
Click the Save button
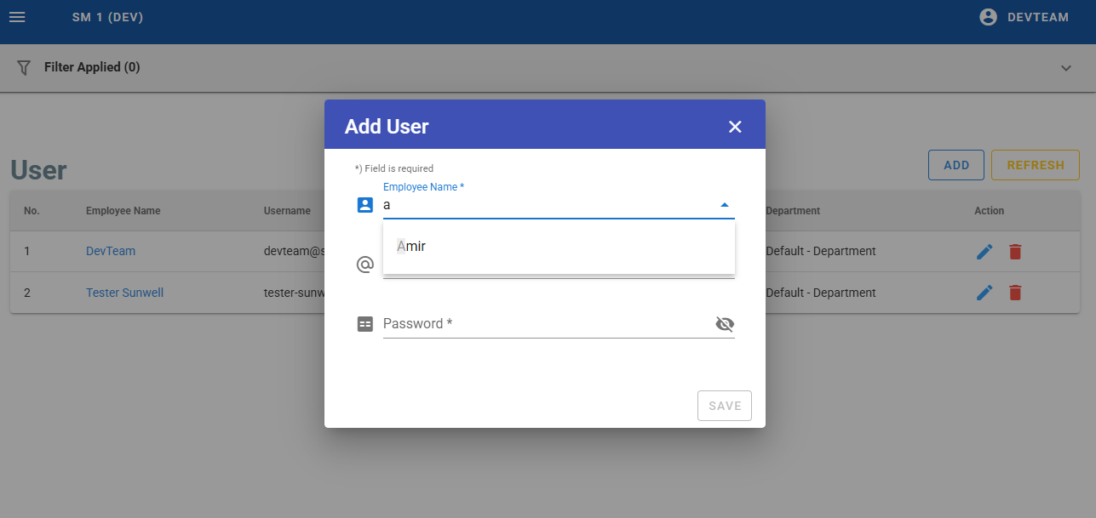[725, 406]
